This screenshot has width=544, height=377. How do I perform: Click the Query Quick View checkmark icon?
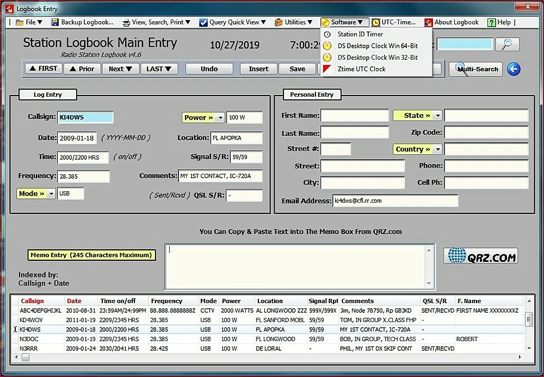tap(202, 22)
